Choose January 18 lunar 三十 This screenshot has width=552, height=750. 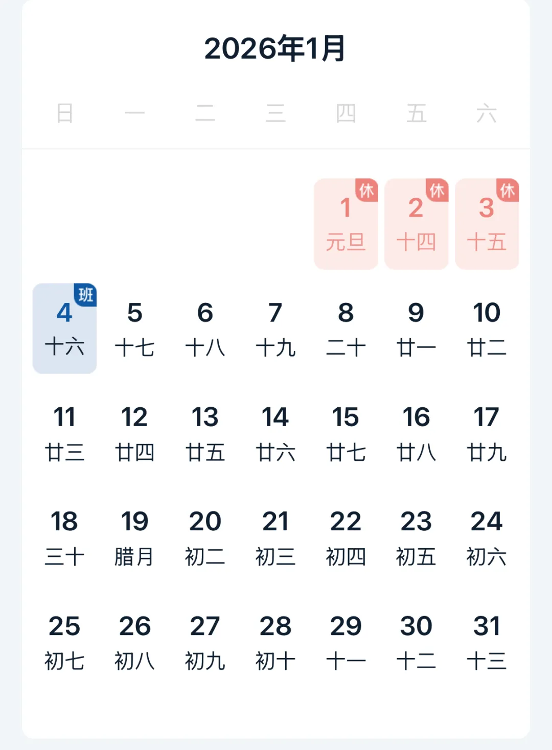(64, 537)
